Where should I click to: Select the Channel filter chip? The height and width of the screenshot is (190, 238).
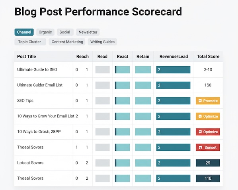24,32
